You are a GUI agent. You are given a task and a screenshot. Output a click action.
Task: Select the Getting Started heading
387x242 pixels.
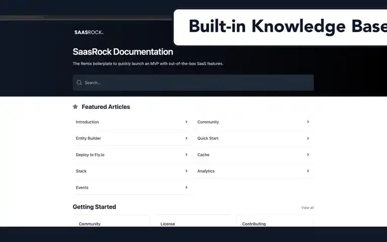94,207
